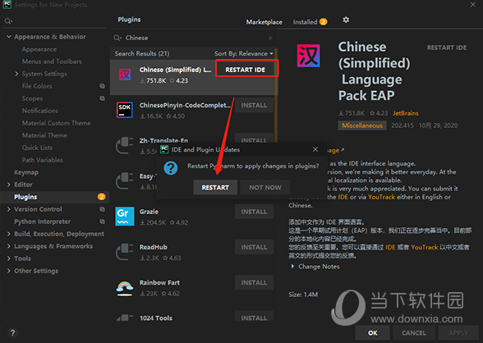Viewport: 483px width, 343px height.
Task: Click the PyCharm icon in dialog title
Action: 164,149
